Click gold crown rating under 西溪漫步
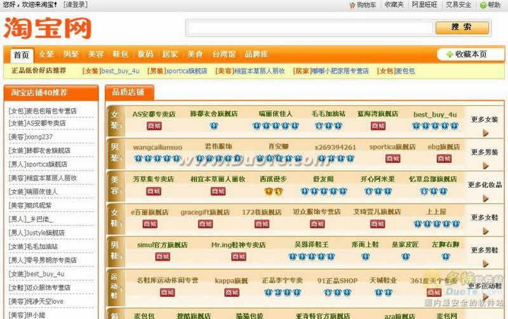The image size is (508, 319). (x=274, y=192)
